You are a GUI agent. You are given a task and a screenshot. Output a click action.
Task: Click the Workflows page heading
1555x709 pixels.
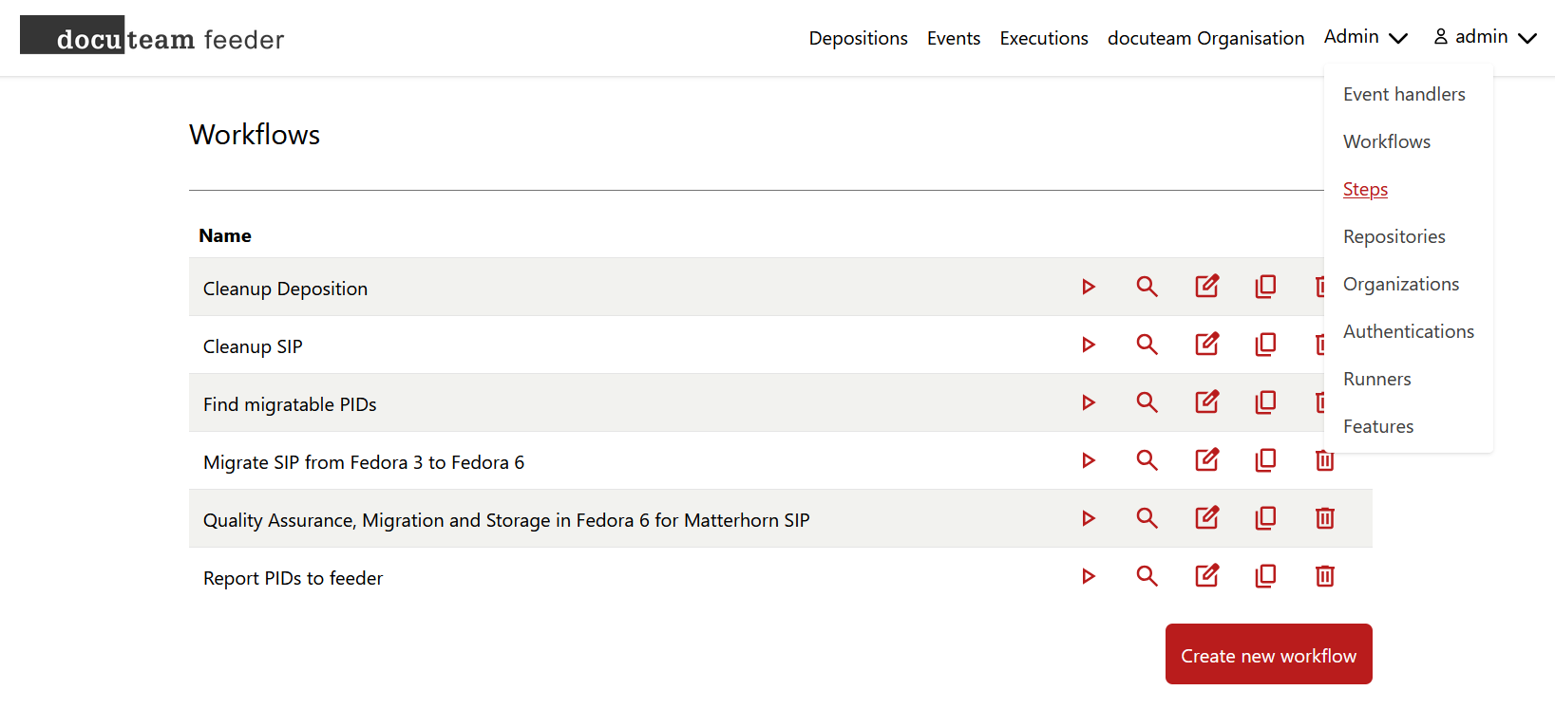tap(255, 135)
